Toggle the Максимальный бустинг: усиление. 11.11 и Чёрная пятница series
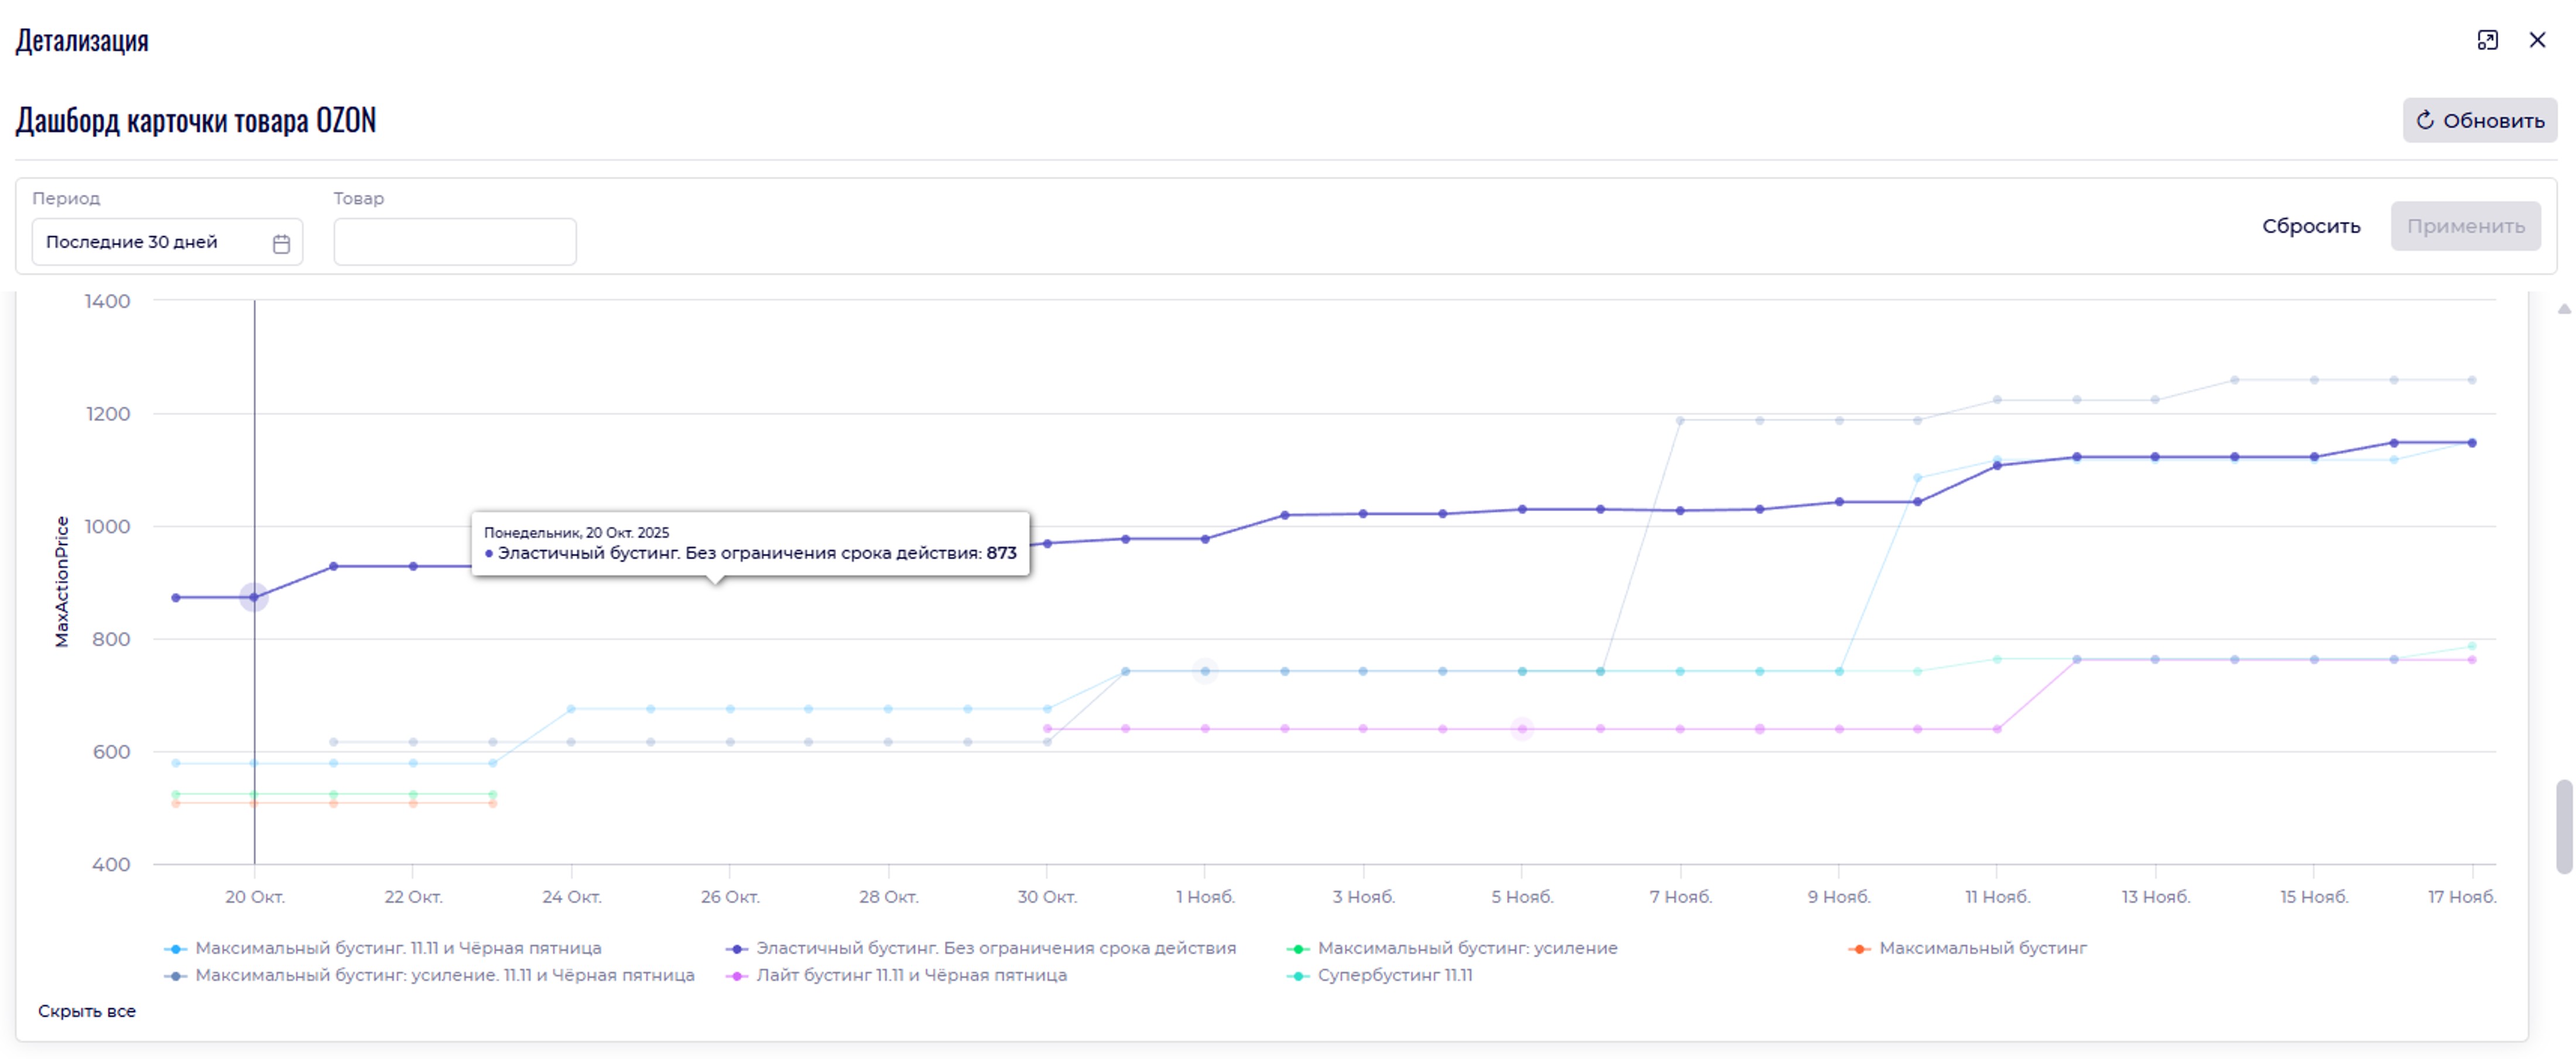The image size is (2576, 1059). pos(443,975)
